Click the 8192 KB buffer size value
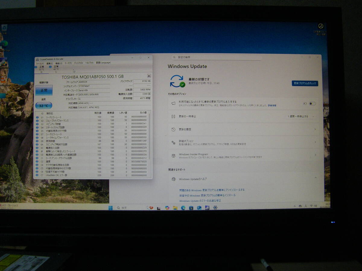The width and height of the screenshot is (362, 271). 142,81
